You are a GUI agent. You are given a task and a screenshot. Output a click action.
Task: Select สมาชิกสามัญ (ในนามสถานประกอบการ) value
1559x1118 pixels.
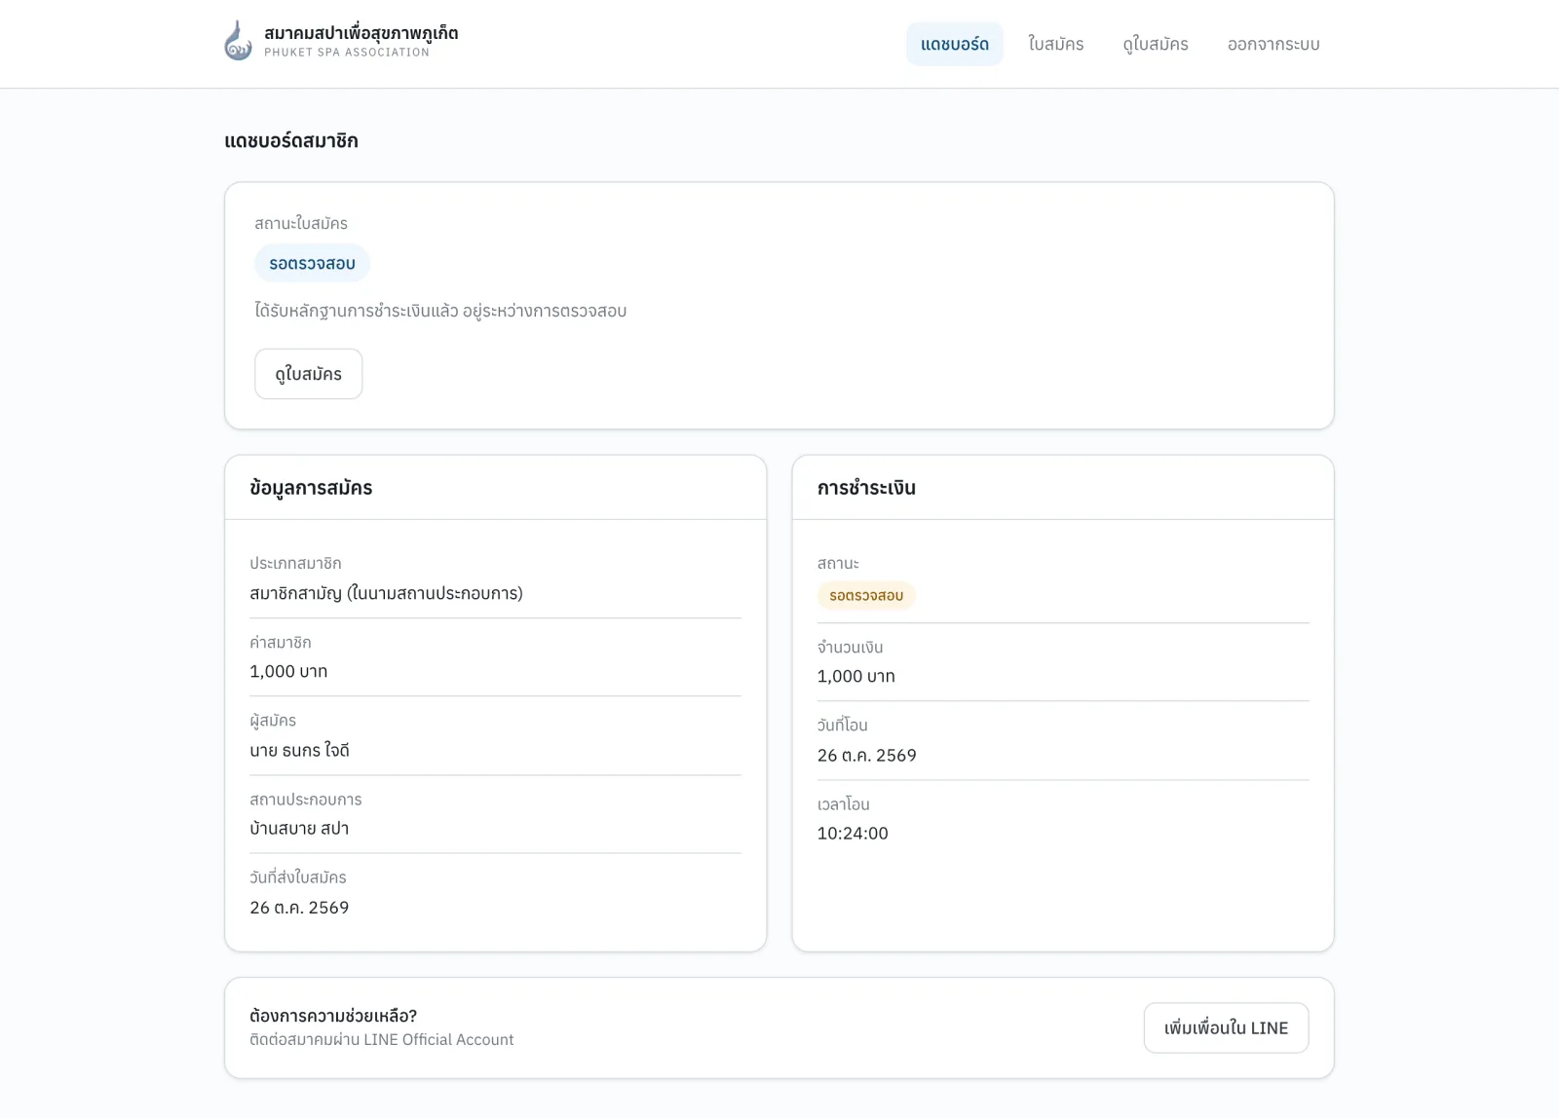click(x=386, y=593)
